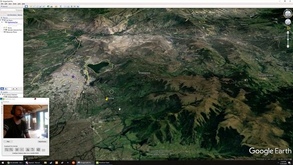Click the move joystick control
This screenshot has height=165, width=293.
pyautogui.click(x=288, y=22)
